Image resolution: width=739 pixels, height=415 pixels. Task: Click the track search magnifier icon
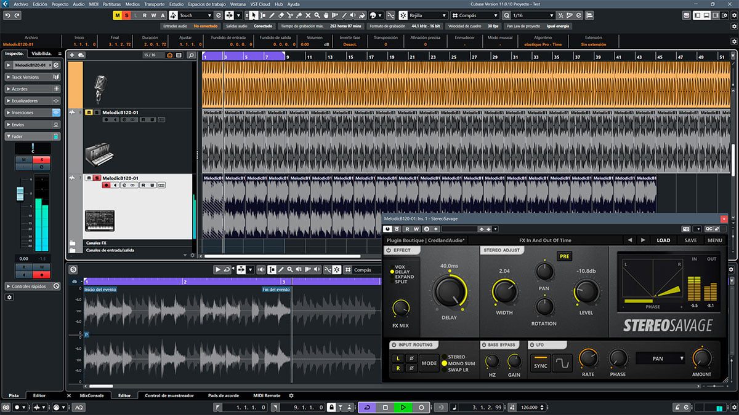[x=192, y=55]
